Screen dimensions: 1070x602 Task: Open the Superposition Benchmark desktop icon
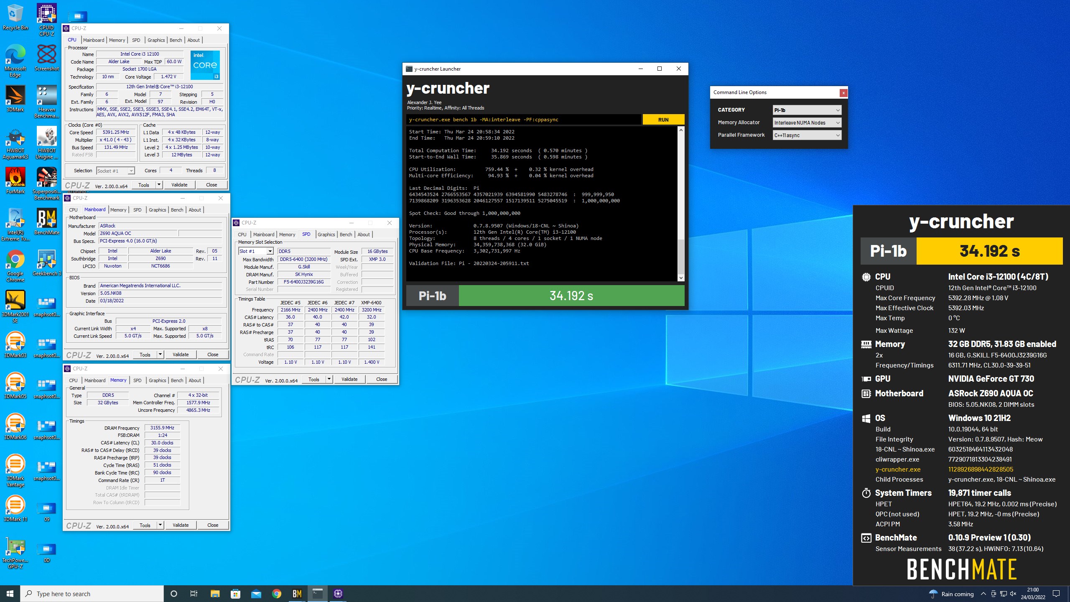click(46, 184)
